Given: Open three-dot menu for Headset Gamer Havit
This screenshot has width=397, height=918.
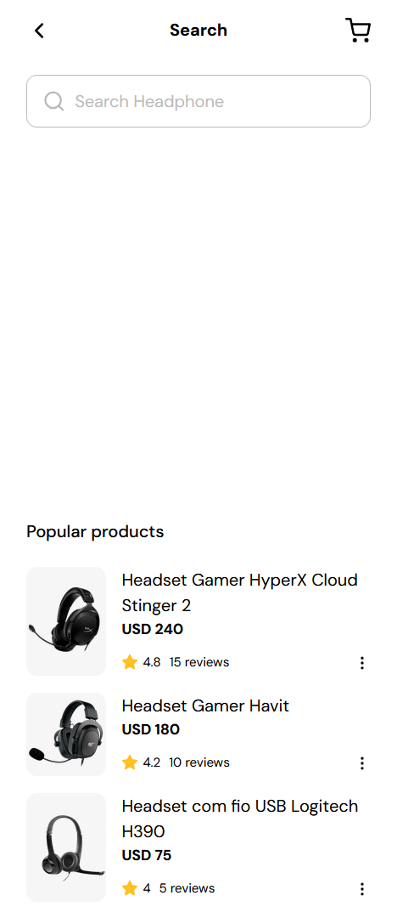Looking at the screenshot, I should click(x=362, y=762).
